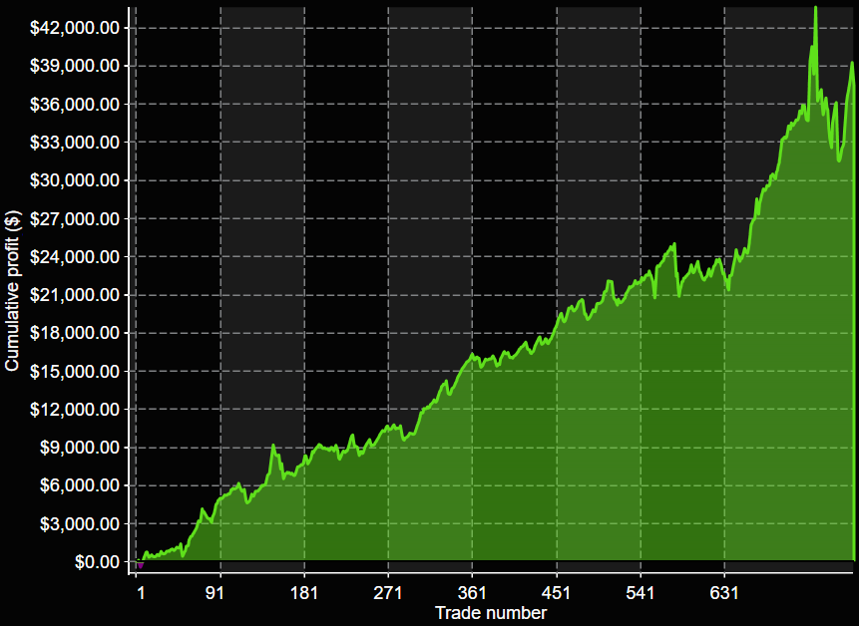Select the 361 x-axis tick label
Image resolution: width=859 pixels, height=626 pixels.
[x=472, y=593]
